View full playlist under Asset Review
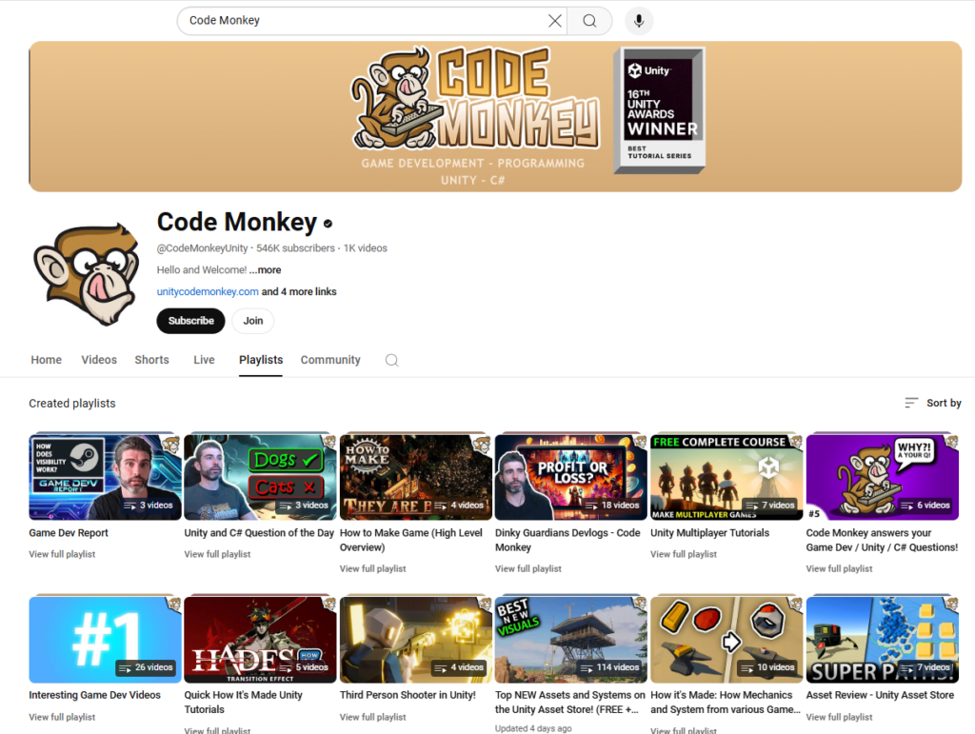975x734 pixels. (839, 717)
